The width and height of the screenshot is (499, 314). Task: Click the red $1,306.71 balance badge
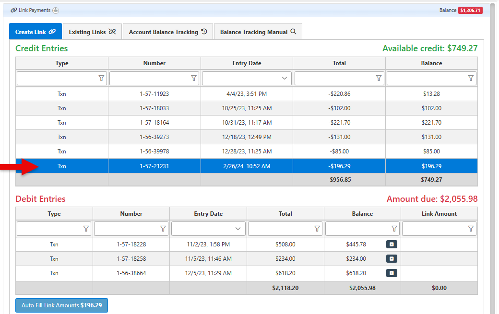point(470,10)
